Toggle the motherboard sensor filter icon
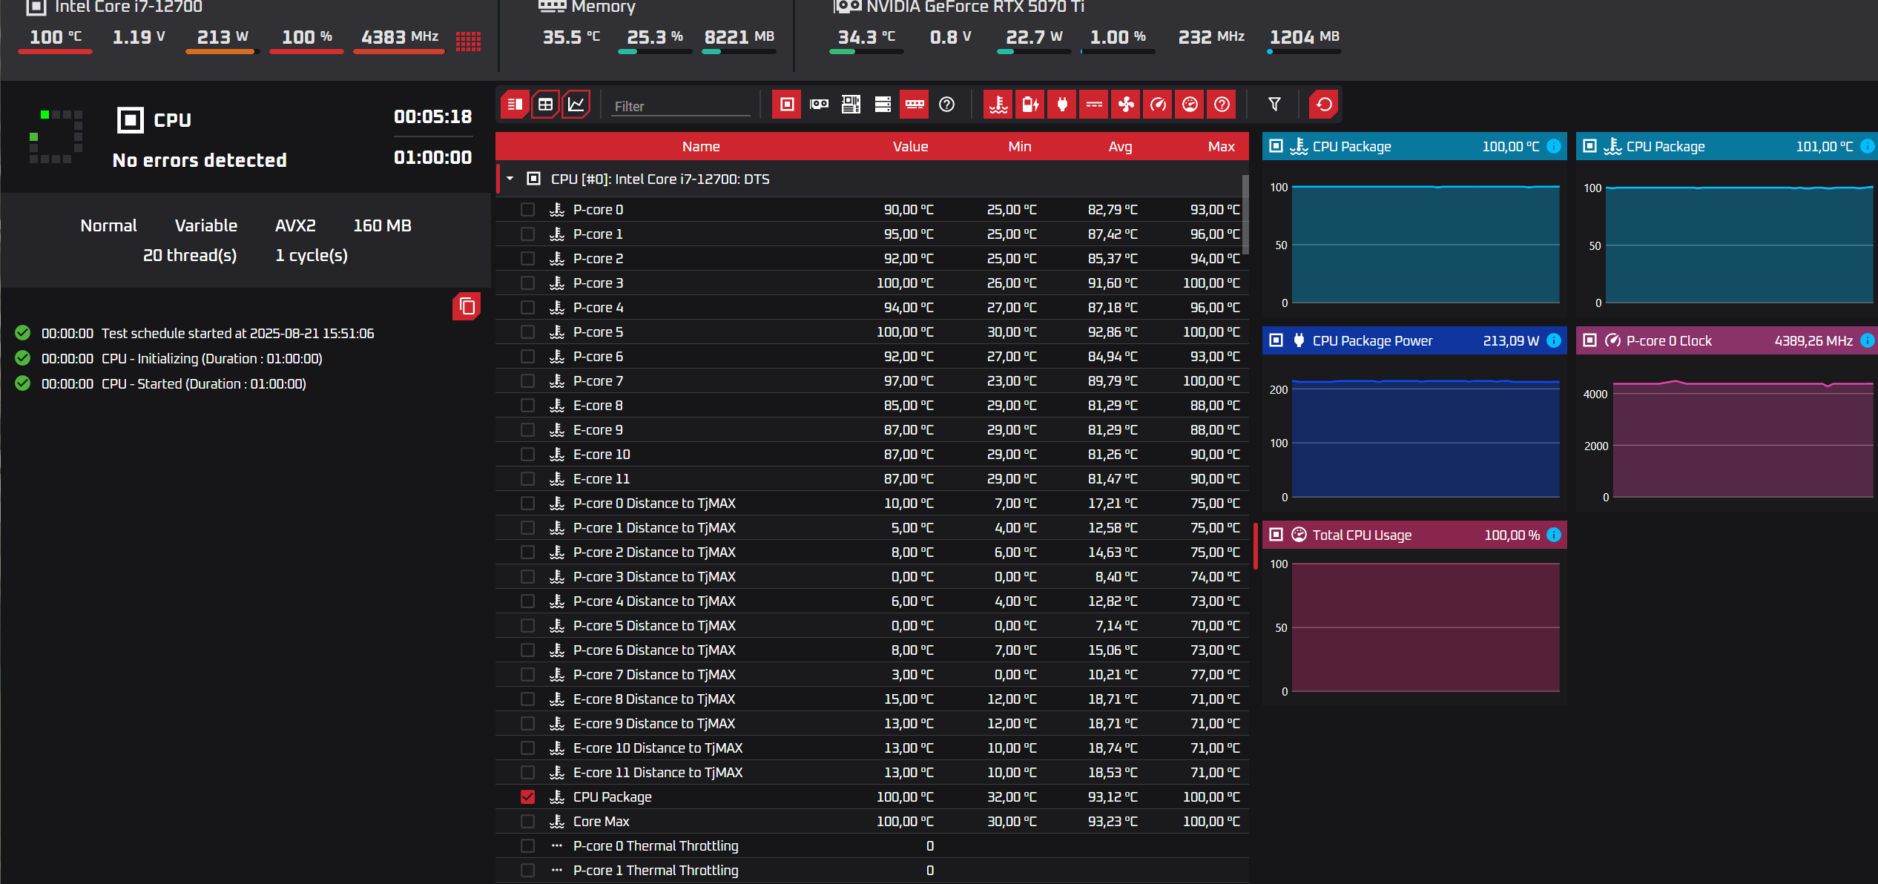 [851, 105]
